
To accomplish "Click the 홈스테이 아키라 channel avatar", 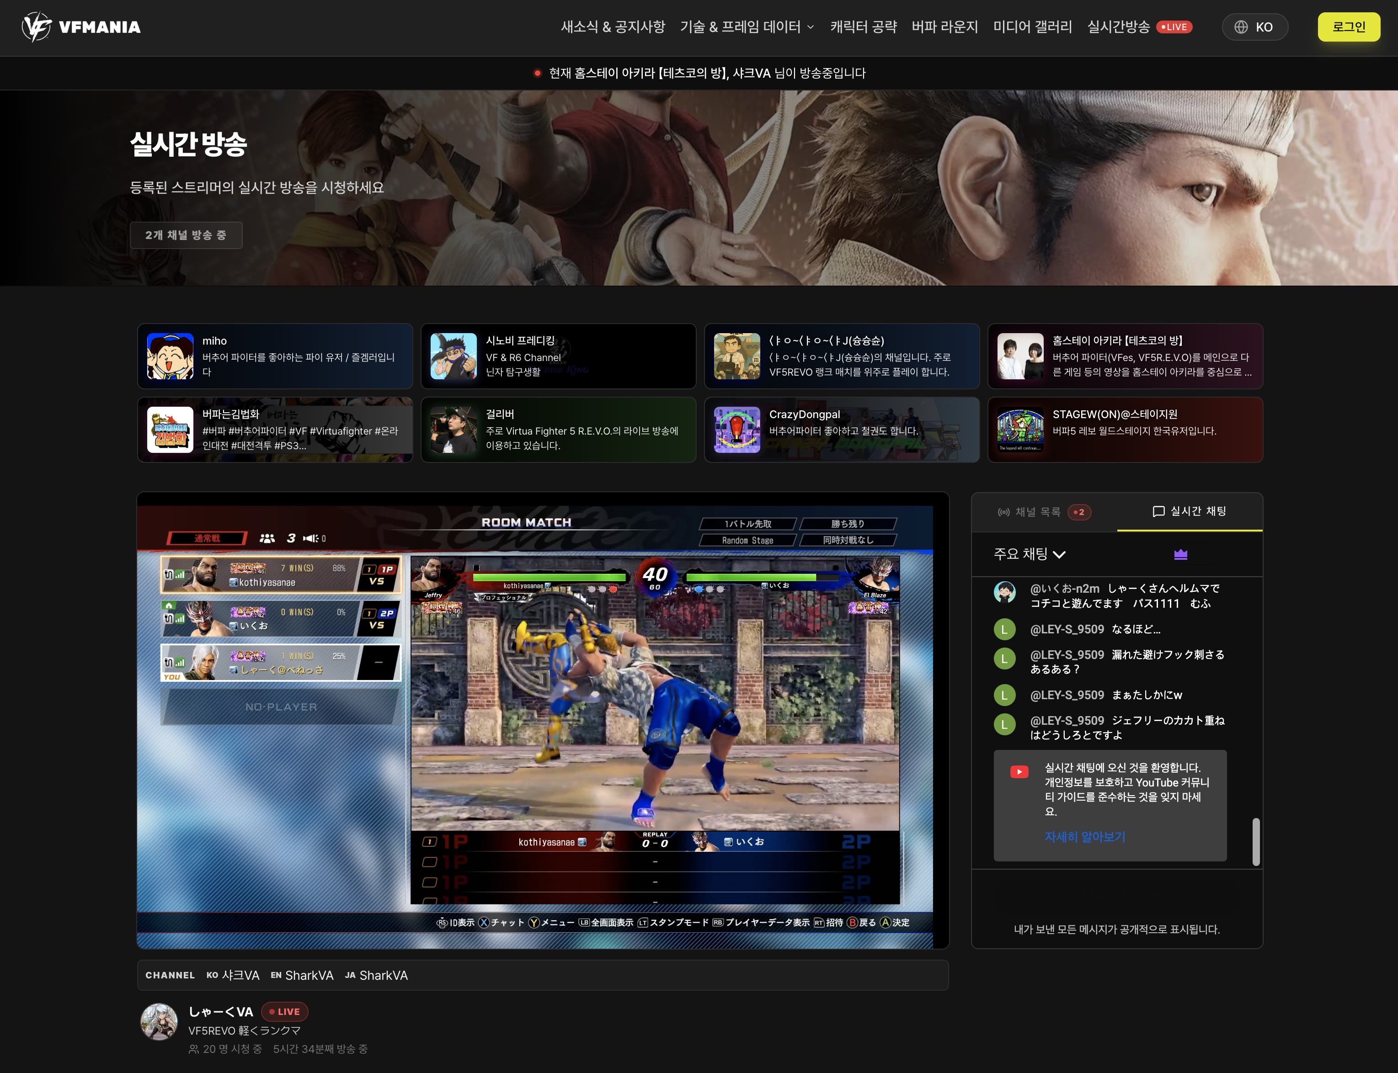I will (x=1020, y=356).
